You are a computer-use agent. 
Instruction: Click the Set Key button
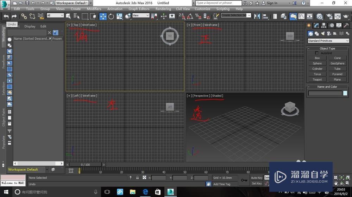pos(257,184)
